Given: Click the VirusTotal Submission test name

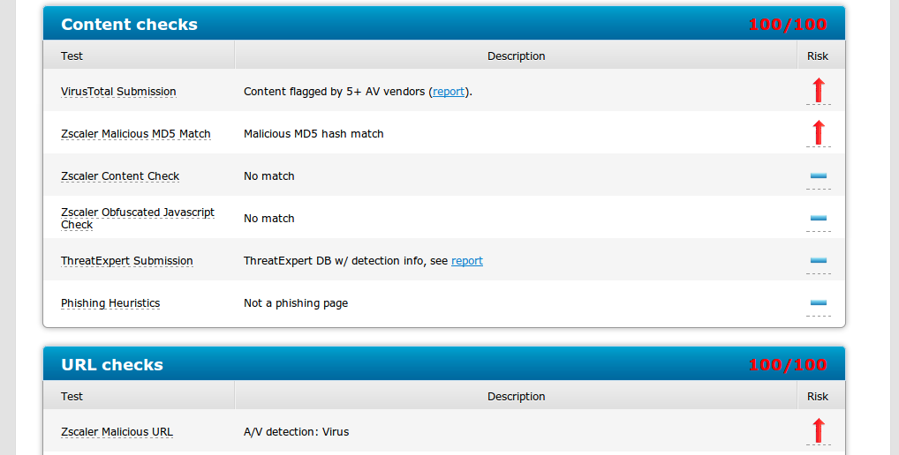Looking at the screenshot, I should point(118,92).
